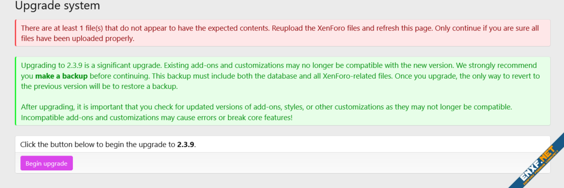
Task: Click the bold 2.3.9 version in white panel
Action: click(x=185, y=144)
